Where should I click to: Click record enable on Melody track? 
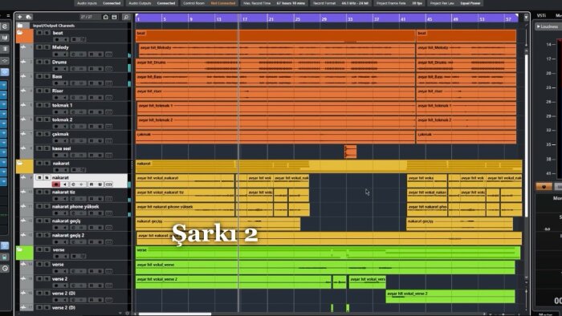pyautogui.click(x=57, y=55)
